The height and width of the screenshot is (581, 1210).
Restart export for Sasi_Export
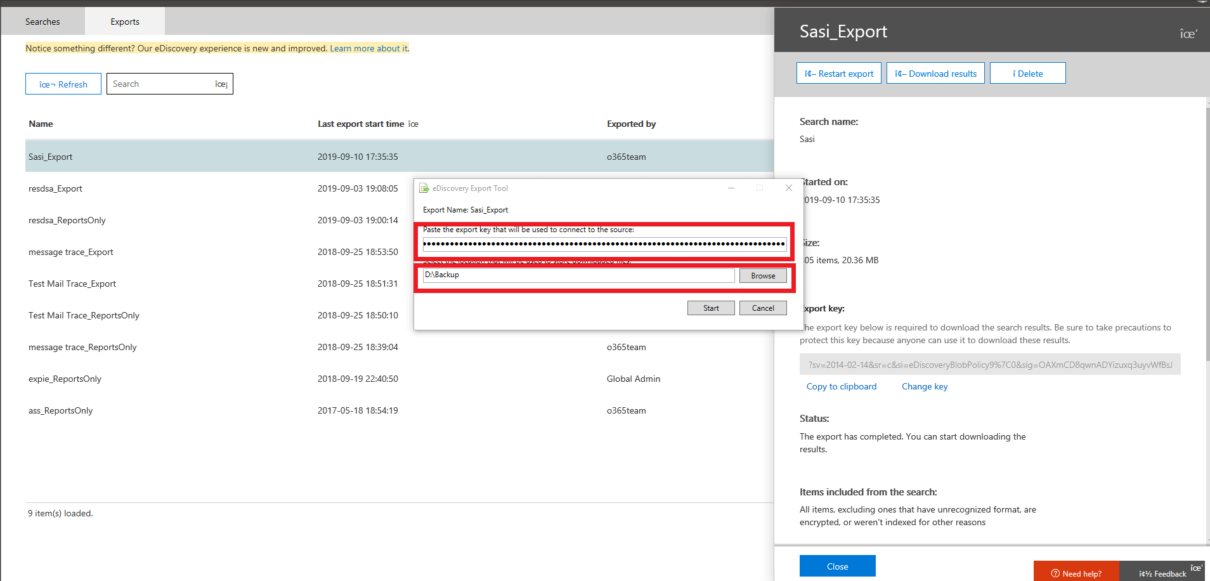(839, 73)
